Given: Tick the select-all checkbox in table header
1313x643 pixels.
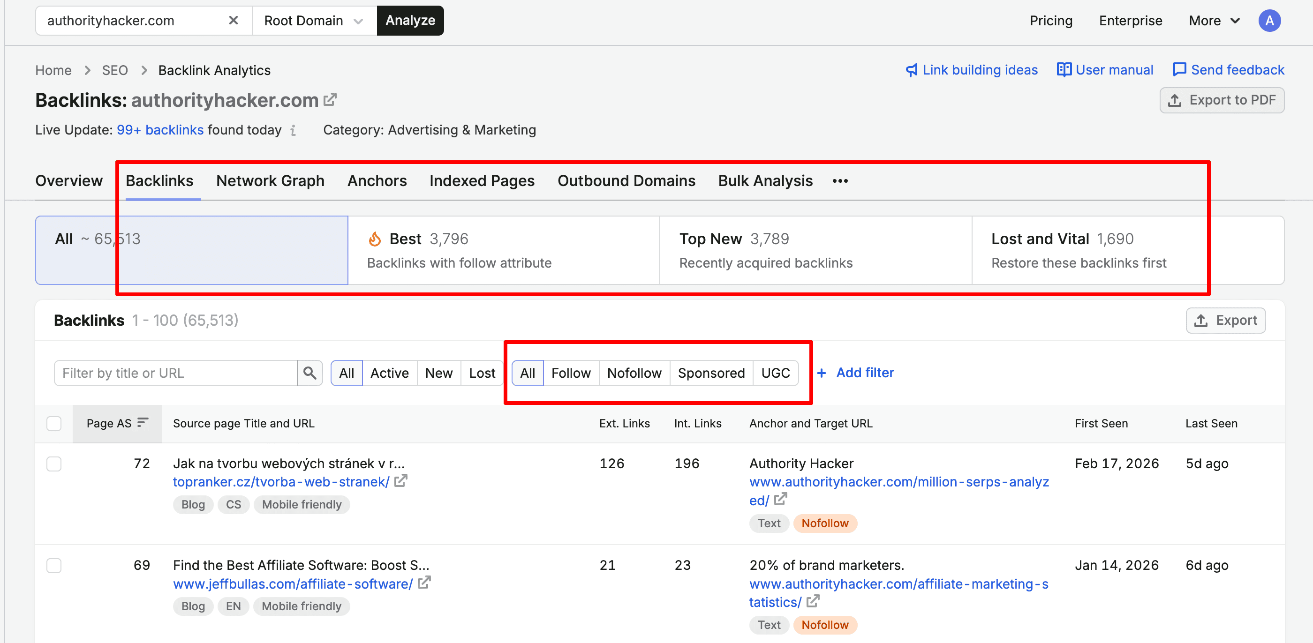Looking at the screenshot, I should tap(54, 423).
